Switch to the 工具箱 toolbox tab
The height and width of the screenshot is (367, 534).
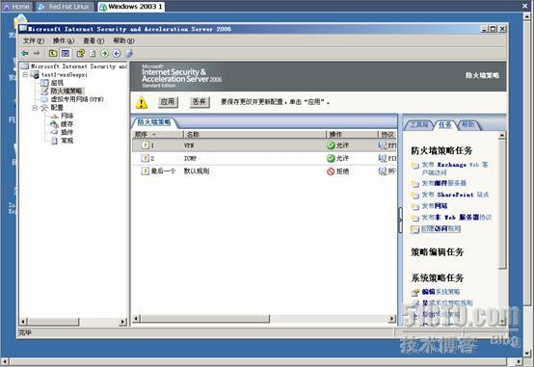click(419, 125)
